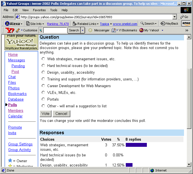This screenshot has height=174, width=193.
Task: Open the Edit menu
Action: (x=15, y=10)
